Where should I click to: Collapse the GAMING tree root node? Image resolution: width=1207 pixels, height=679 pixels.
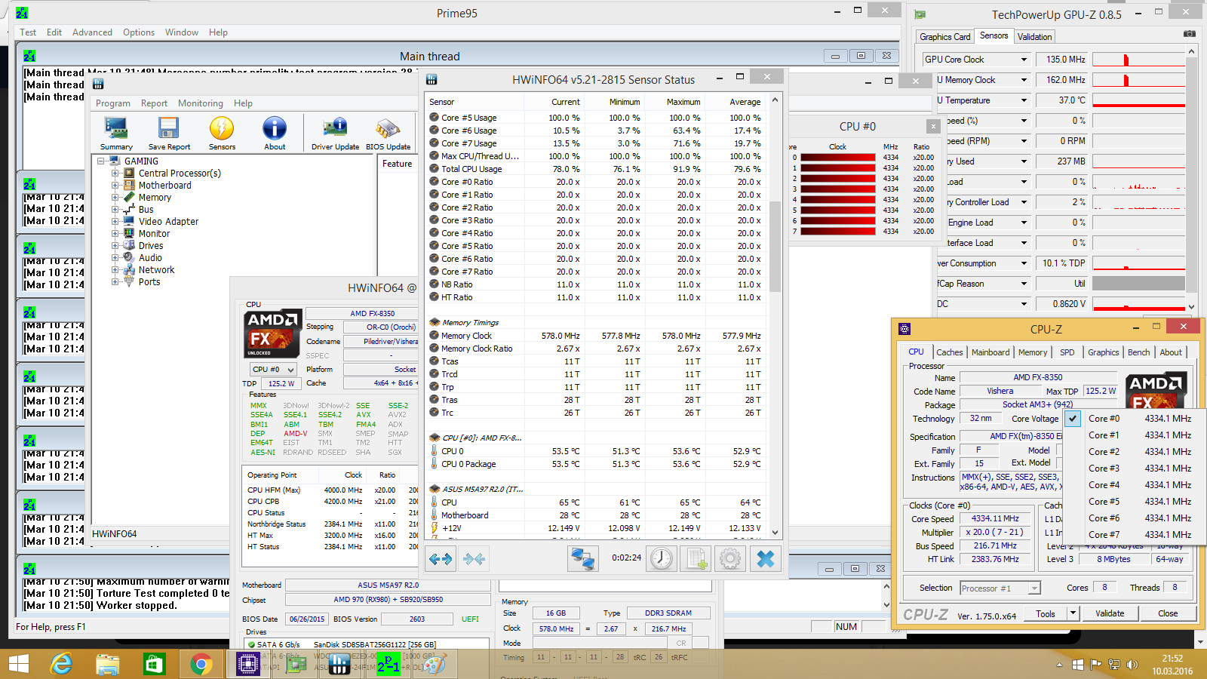tap(100, 161)
